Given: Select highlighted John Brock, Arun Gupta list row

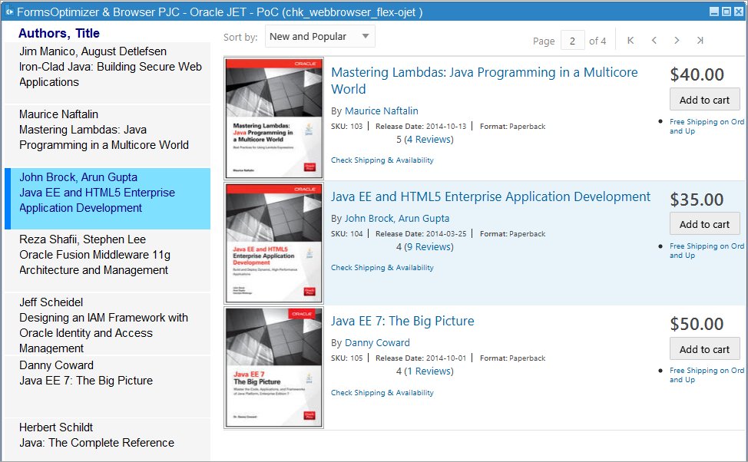Looking at the screenshot, I should click(108, 198).
